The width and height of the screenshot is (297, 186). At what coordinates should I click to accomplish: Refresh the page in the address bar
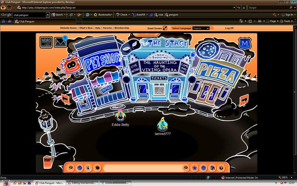(239, 7)
